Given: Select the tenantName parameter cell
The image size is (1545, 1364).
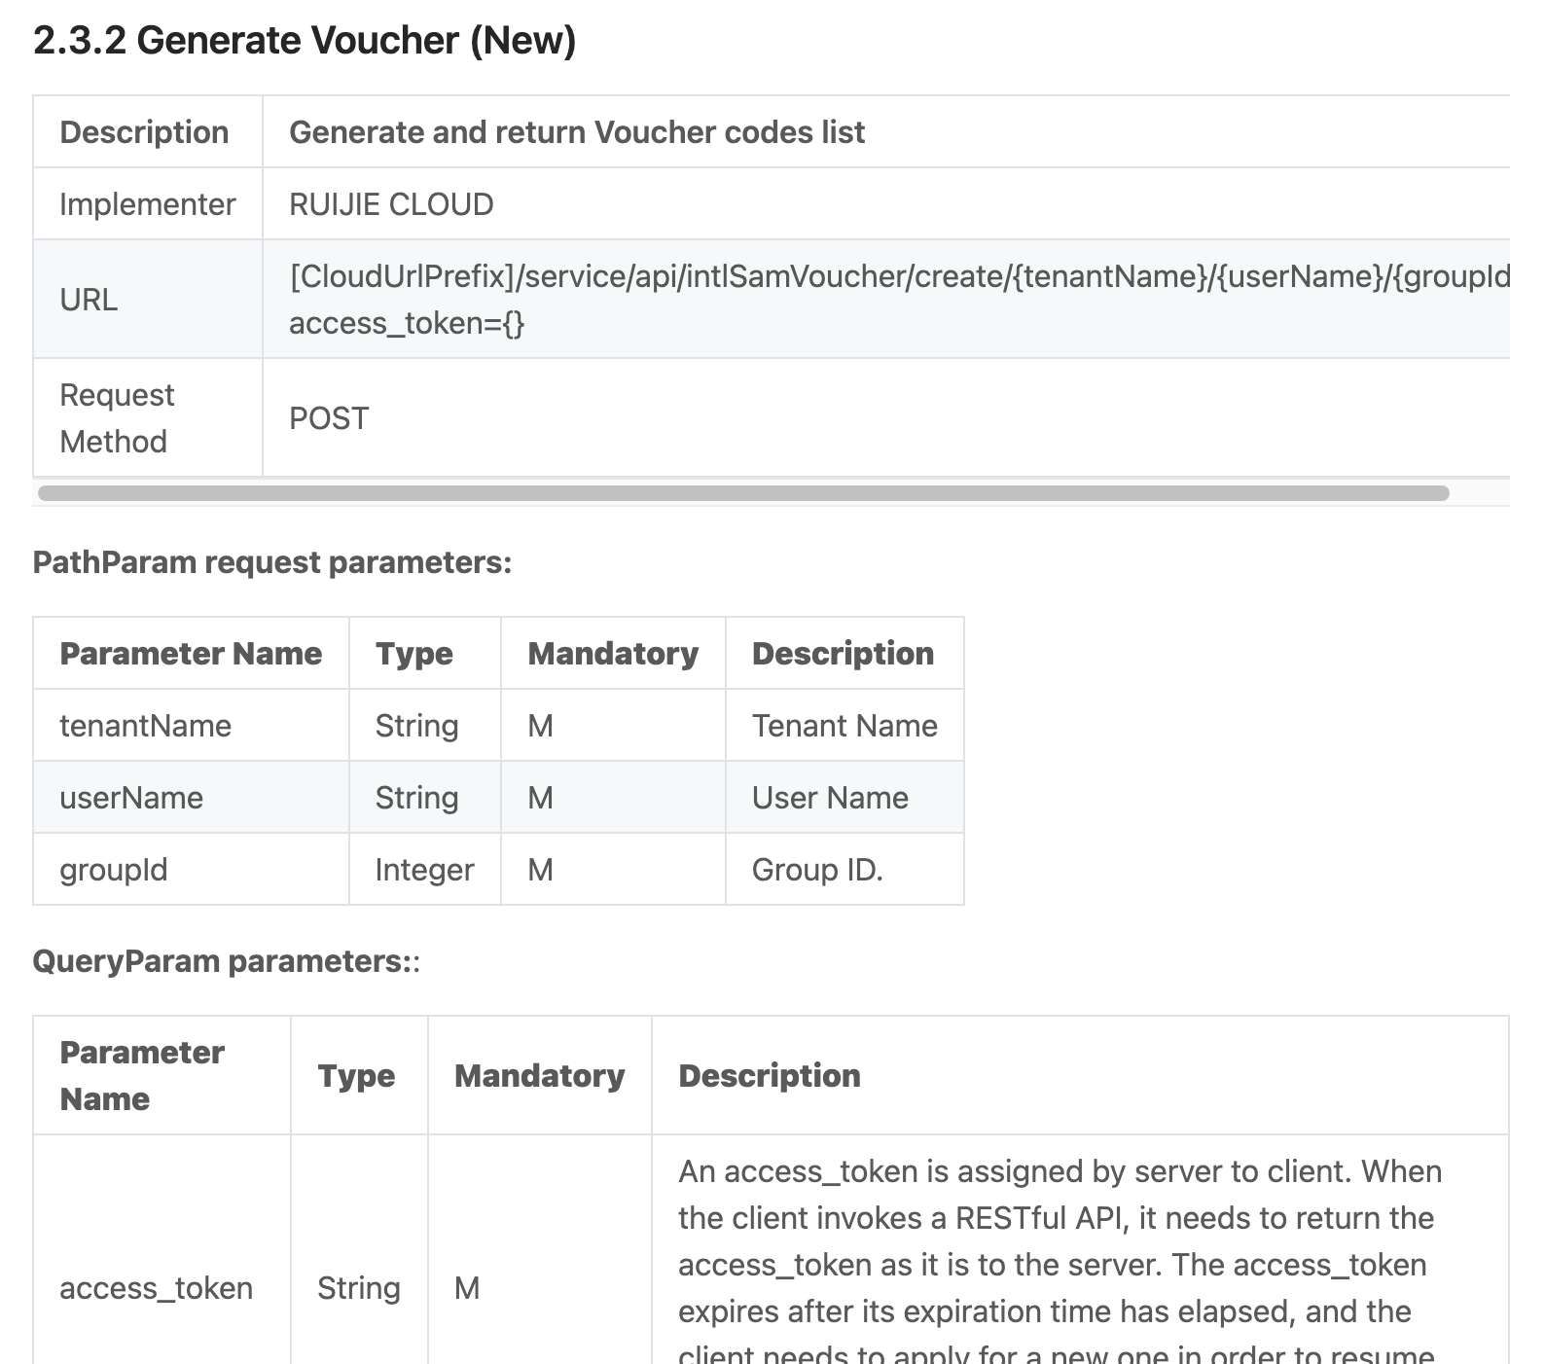Looking at the screenshot, I should 191,726.
